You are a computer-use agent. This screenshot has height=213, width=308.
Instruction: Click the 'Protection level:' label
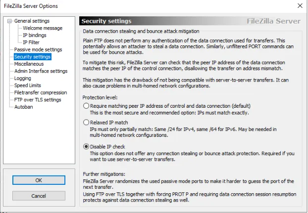click(100, 97)
